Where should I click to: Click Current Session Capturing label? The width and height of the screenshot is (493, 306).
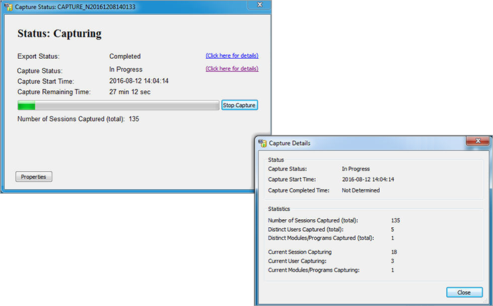point(299,252)
